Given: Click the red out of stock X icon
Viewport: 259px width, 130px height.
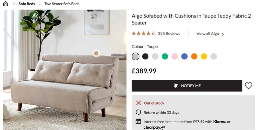Looking at the screenshot, I should pos(138,103).
